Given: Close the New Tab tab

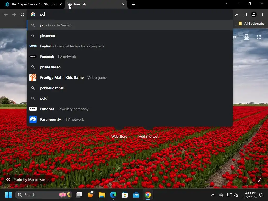Looking at the screenshot, I should [123, 4].
